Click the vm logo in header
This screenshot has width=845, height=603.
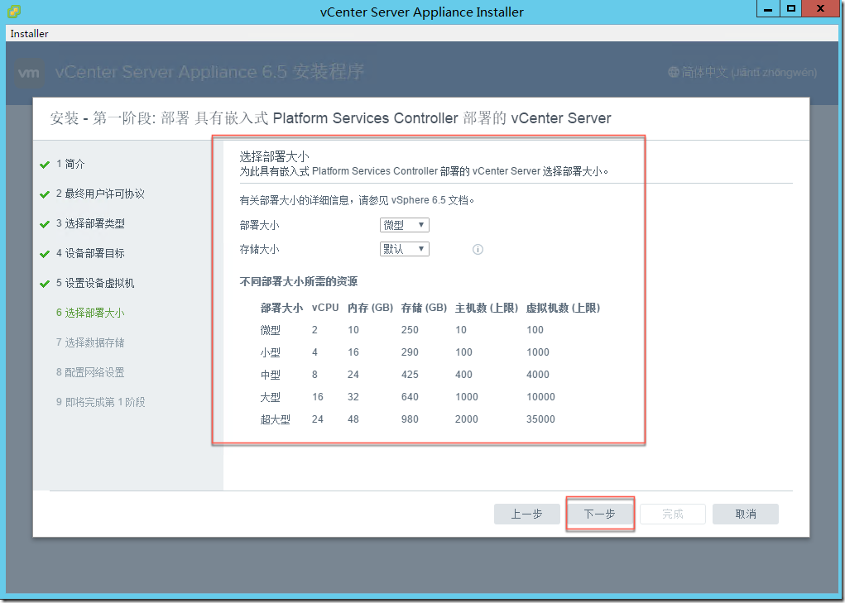(x=29, y=73)
